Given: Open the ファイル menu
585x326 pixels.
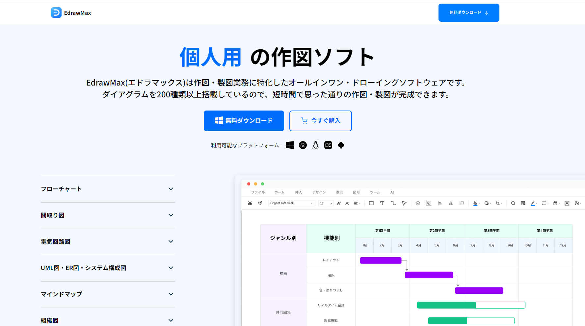Looking at the screenshot, I should coord(258,192).
